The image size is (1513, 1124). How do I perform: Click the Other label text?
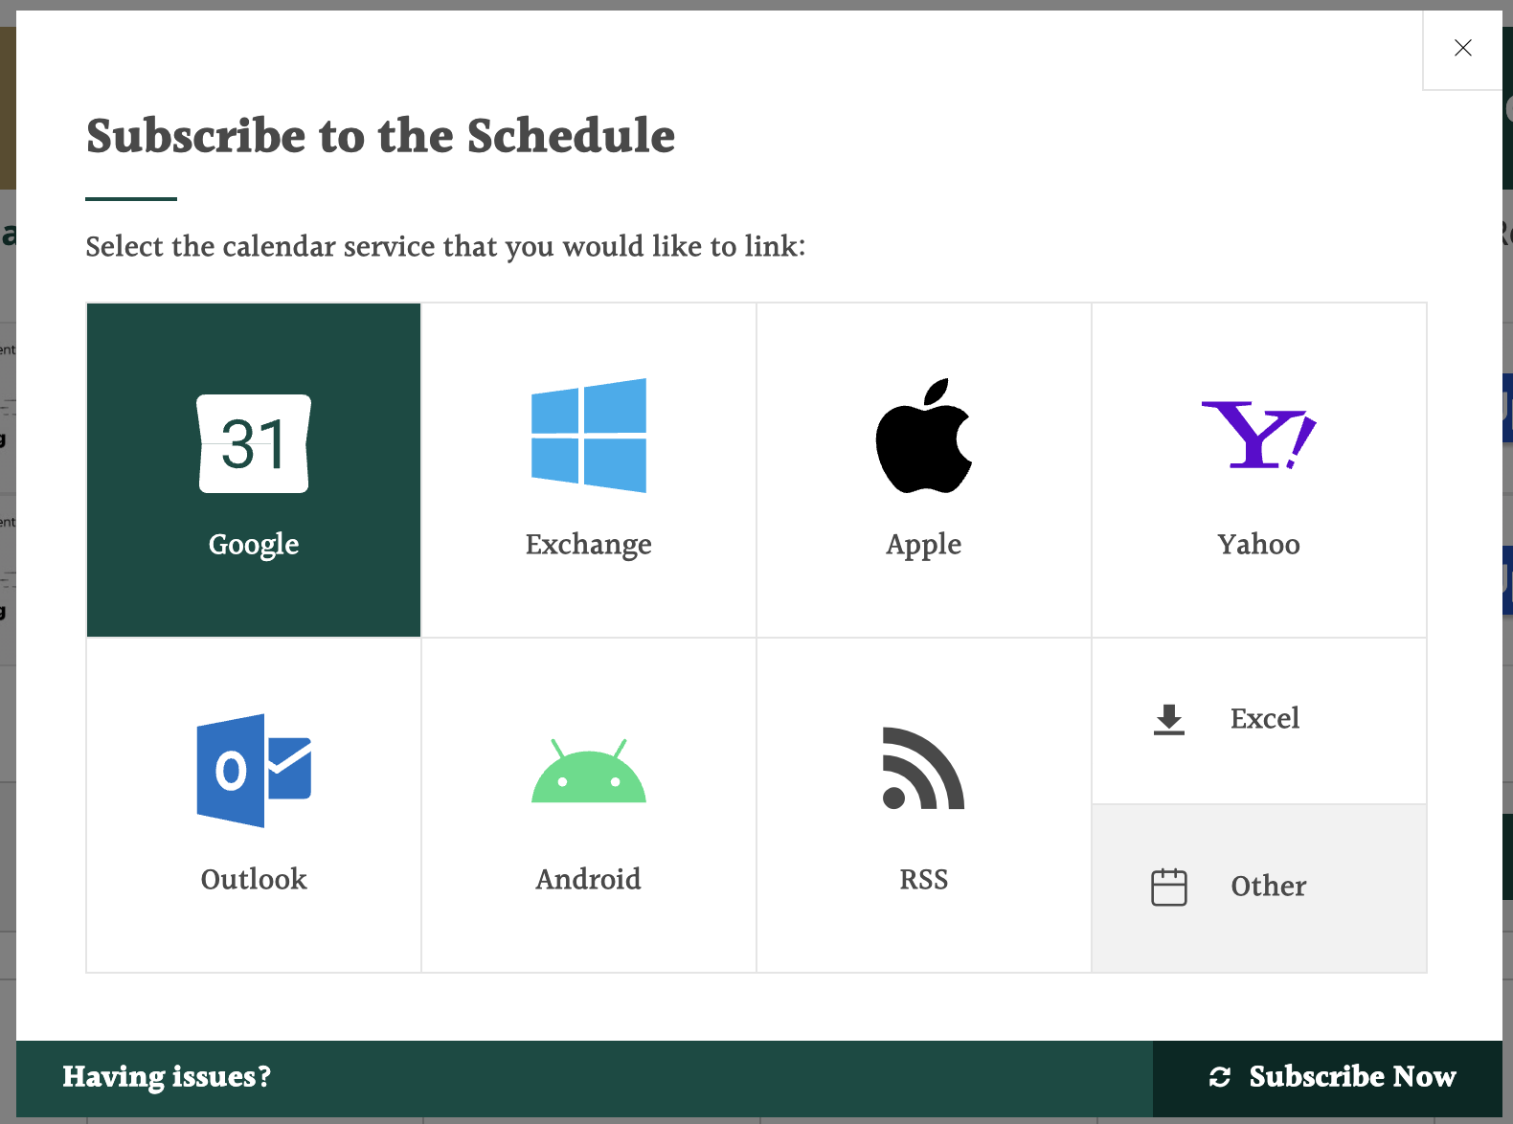(x=1269, y=886)
